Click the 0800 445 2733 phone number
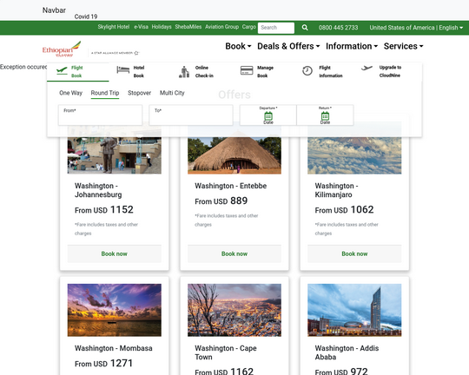 pos(339,28)
